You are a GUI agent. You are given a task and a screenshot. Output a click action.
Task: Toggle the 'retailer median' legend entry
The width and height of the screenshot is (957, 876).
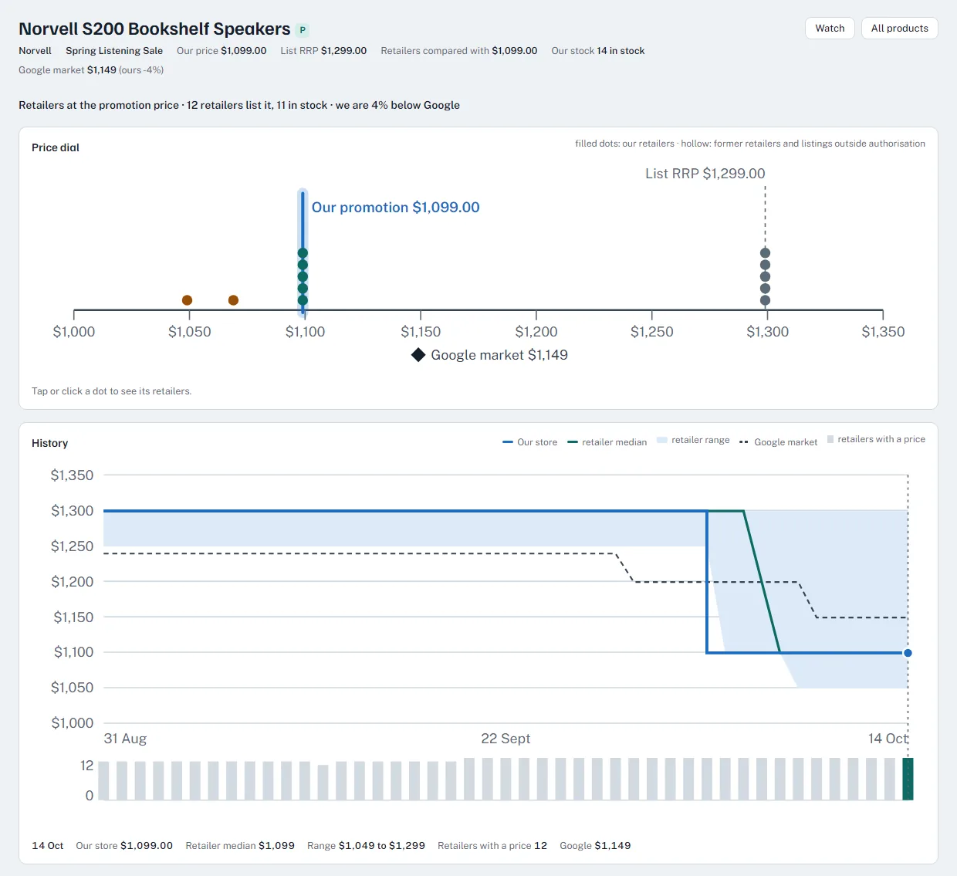click(607, 442)
